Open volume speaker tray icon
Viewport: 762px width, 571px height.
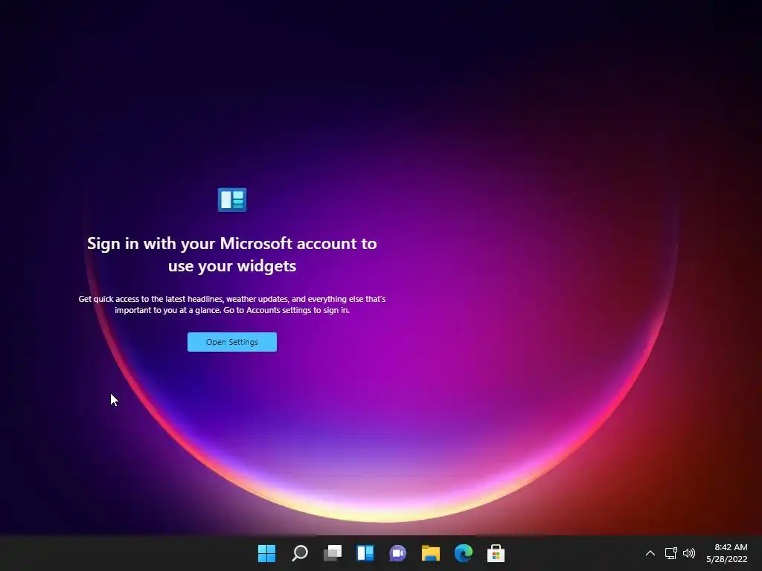click(x=689, y=553)
